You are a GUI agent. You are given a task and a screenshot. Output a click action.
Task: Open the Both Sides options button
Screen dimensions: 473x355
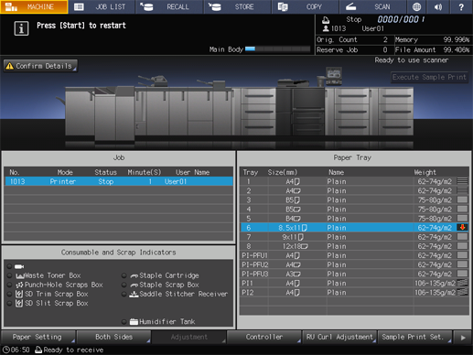pyautogui.click(x=113, y=337)
